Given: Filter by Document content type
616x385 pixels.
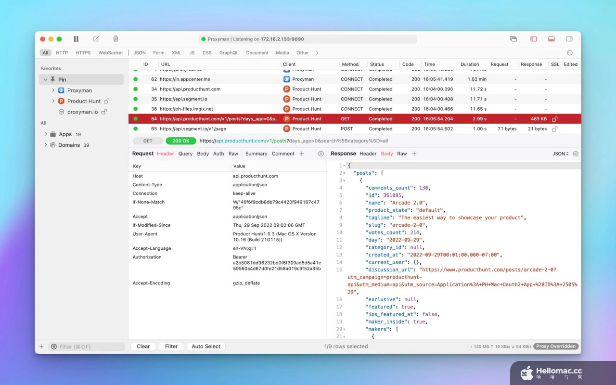Looking at the screenshot, I should pyautogui.click(x=257, y=53).
